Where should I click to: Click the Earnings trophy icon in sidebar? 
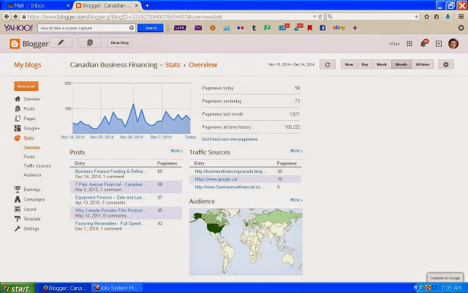(x=18, y=189)
